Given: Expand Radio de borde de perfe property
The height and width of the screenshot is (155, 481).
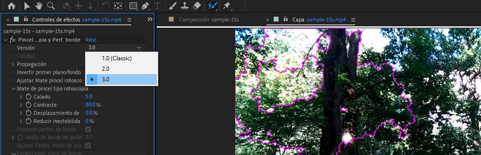Looking at the screenshot, I should pyautogui.click(x=13, y=137).
